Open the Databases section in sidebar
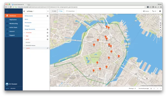The height and width of the screenshot is (97, 167). (14, 16)
